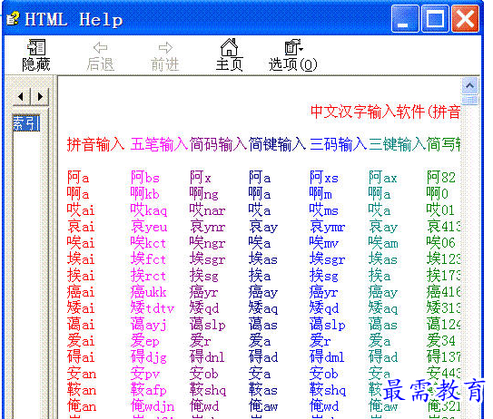Click the 五笔输入 column heading

click(160, 144)
